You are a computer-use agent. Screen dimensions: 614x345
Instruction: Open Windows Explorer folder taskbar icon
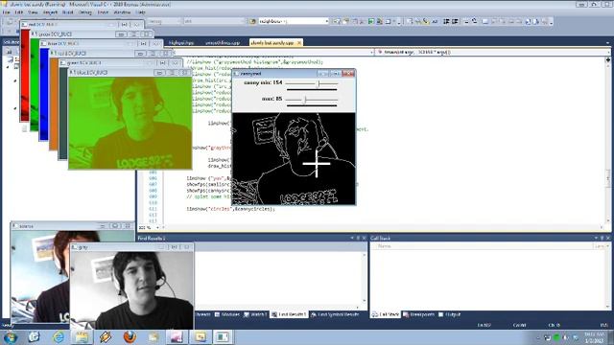82,336
